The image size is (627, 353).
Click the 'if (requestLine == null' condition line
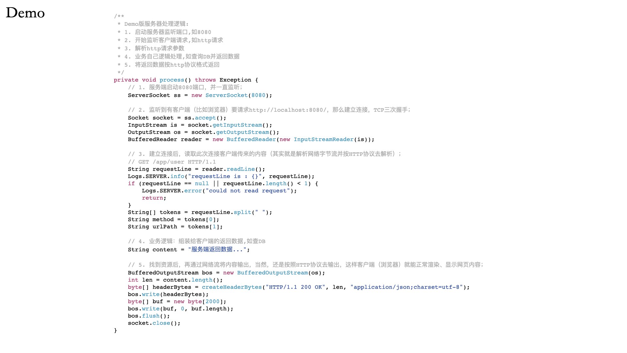223,183
